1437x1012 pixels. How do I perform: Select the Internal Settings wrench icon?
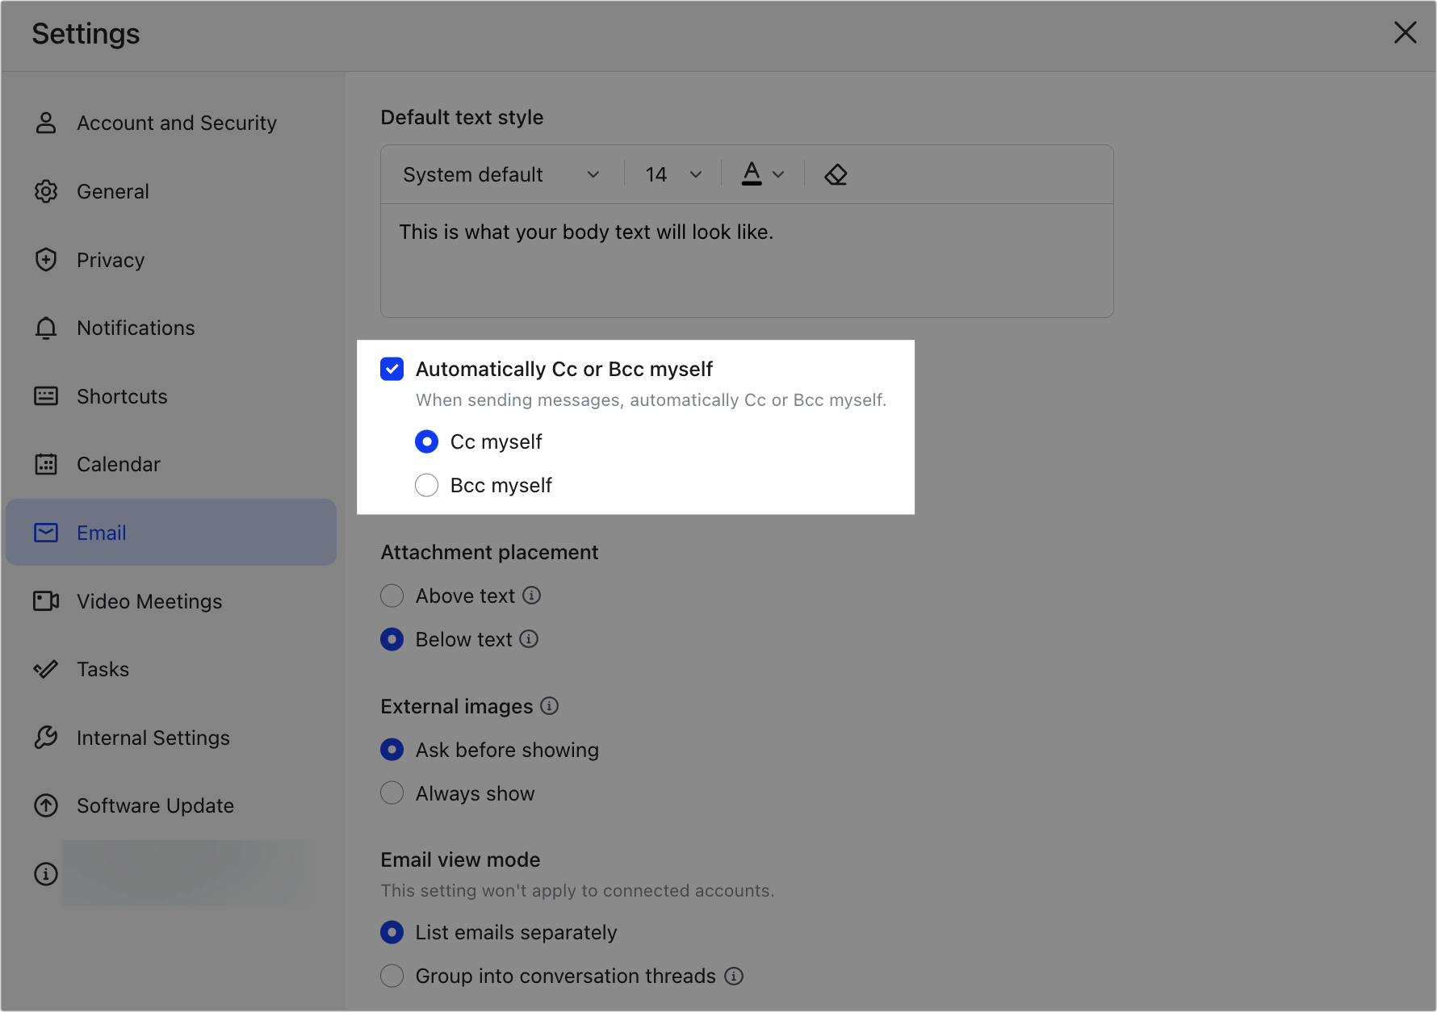[x=46, y=737]
